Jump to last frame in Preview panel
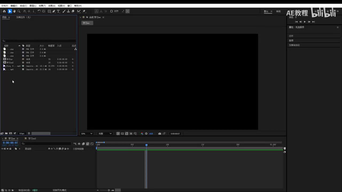342x192 pixels. click(x=313, y=22)
